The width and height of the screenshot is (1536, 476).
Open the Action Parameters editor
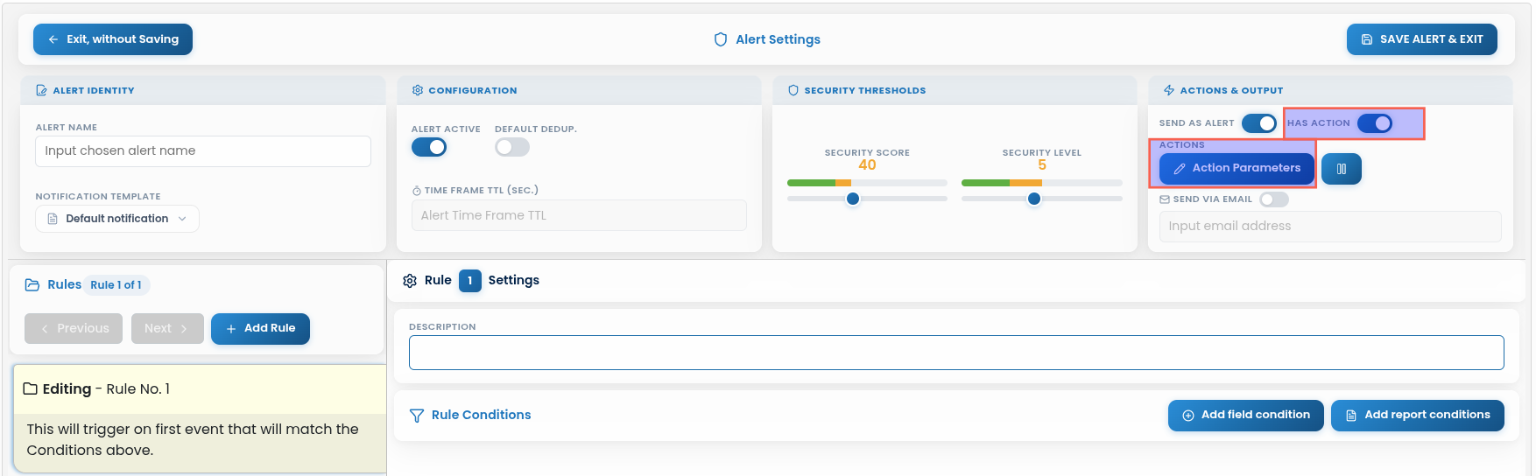1237,169
